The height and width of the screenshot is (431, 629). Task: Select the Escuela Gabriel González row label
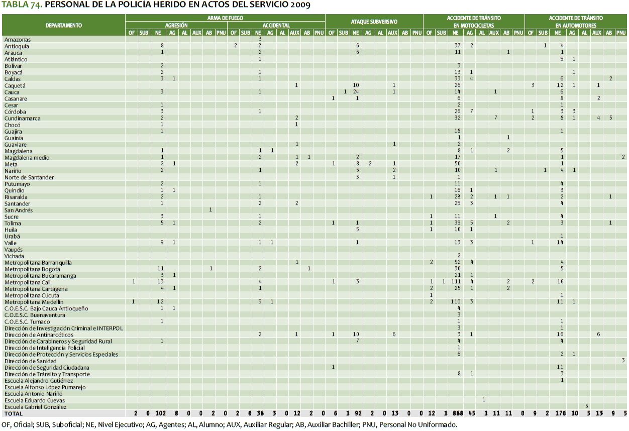pos(35,407)
